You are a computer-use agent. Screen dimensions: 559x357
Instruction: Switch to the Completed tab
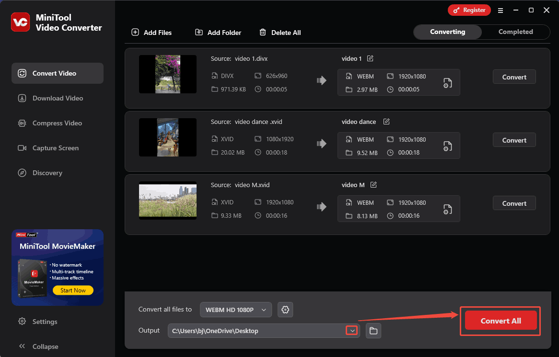pyautogui.click(x=515, y=32)
